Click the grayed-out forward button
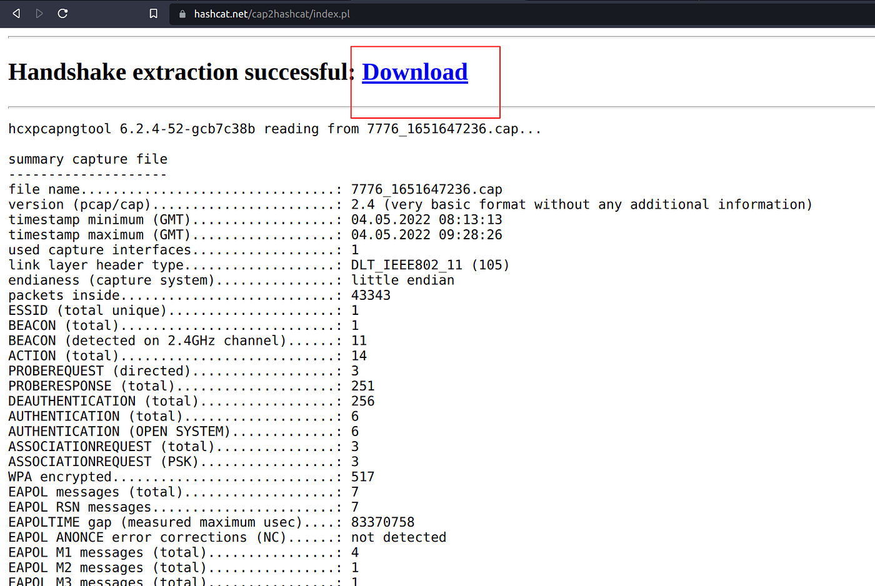 pos(39,13)
